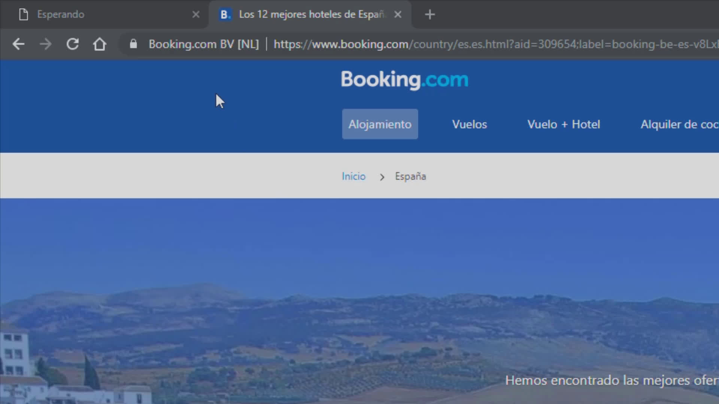This screenshot has height=404, width=719.
Task: Click the browser back arrow
Action: click(x=18, y=44)
